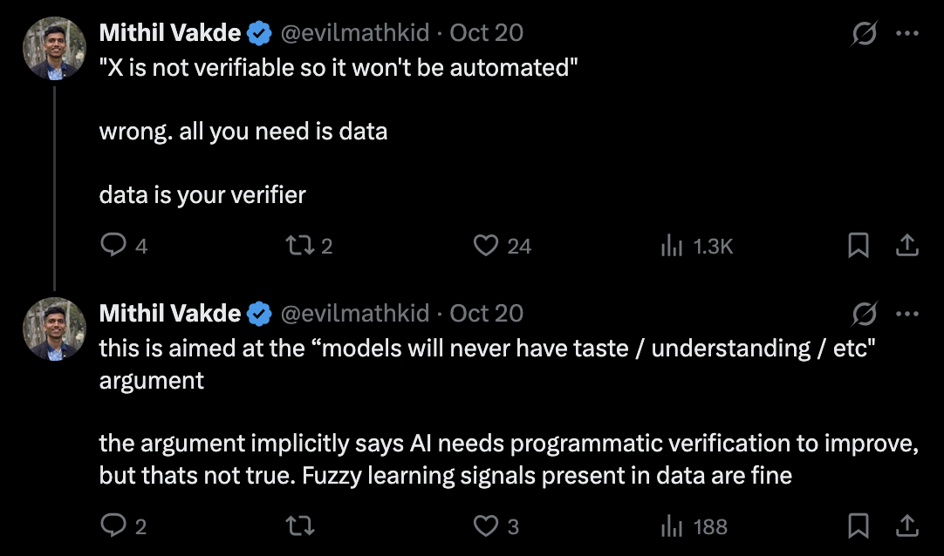Viewport: 944px width, 556px height.
Task: Open the Oct 20 timestamp on second tweet
Action: point(487,314)
